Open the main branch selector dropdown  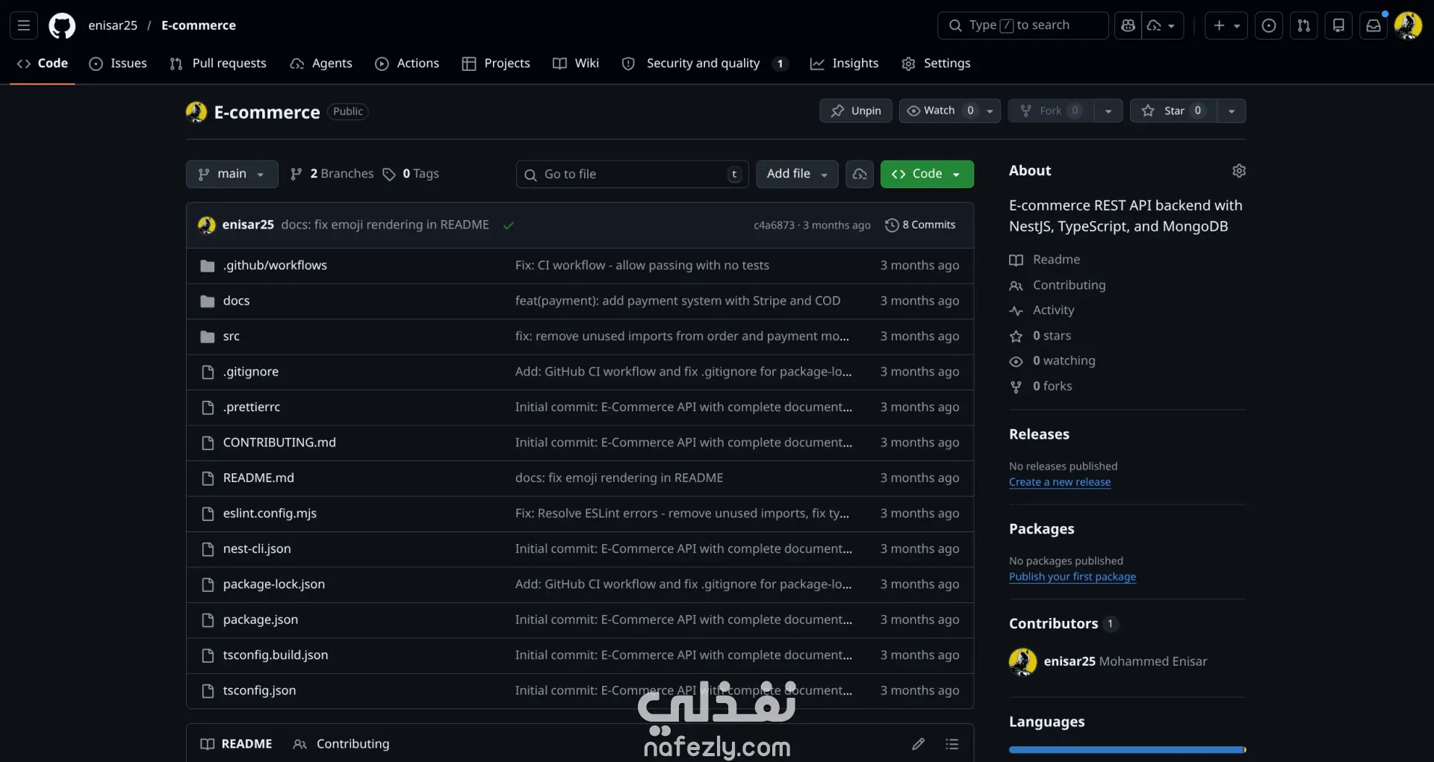click(x=232, y=174)
